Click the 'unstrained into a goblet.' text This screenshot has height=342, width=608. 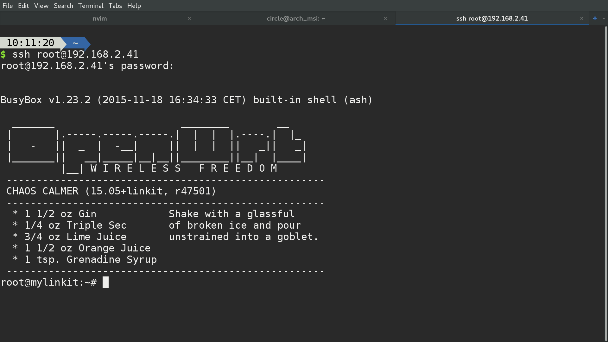244,237
